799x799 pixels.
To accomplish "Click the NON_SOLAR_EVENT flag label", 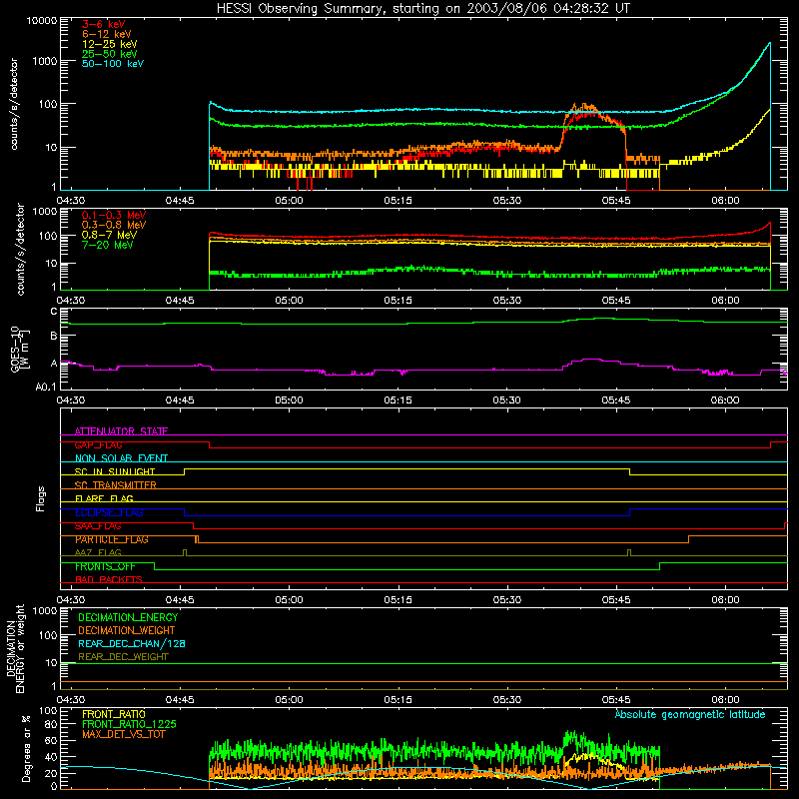I will (x=121, y=458).
